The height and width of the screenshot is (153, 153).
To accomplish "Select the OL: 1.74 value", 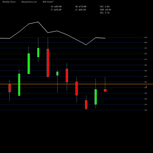I will click(x=105, y=13).
